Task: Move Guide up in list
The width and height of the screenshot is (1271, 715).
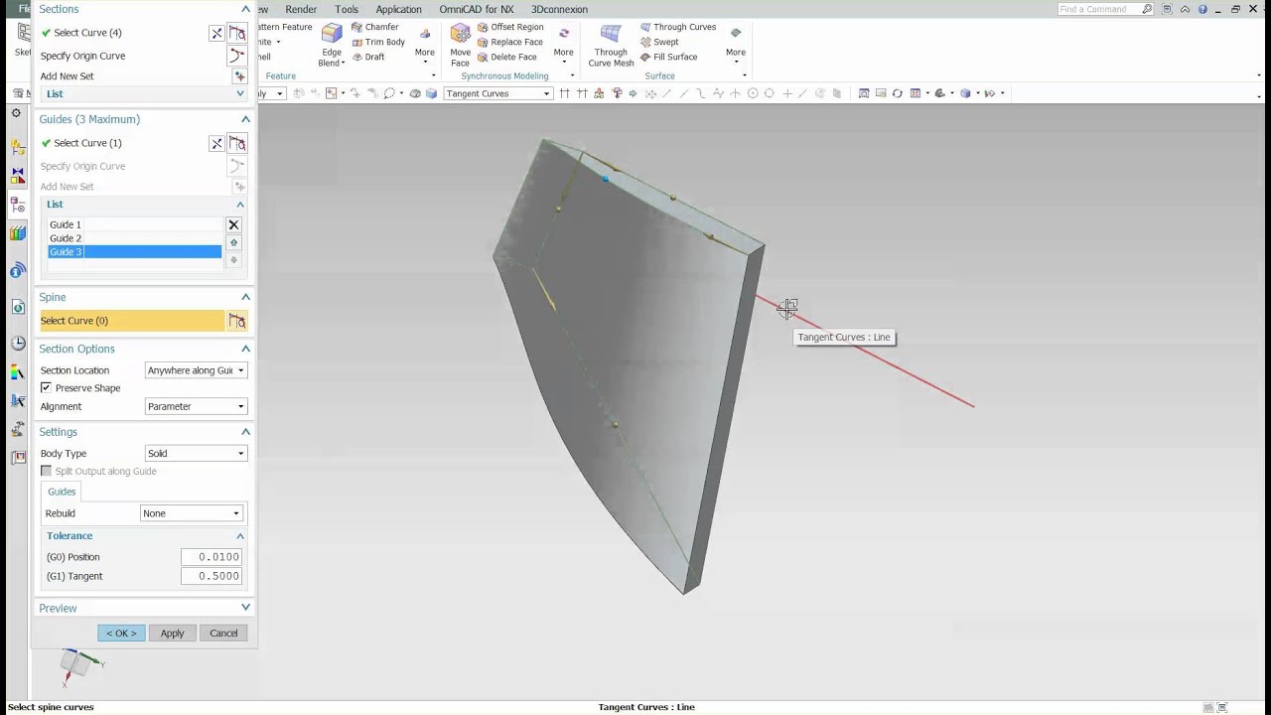Action: 233,242
